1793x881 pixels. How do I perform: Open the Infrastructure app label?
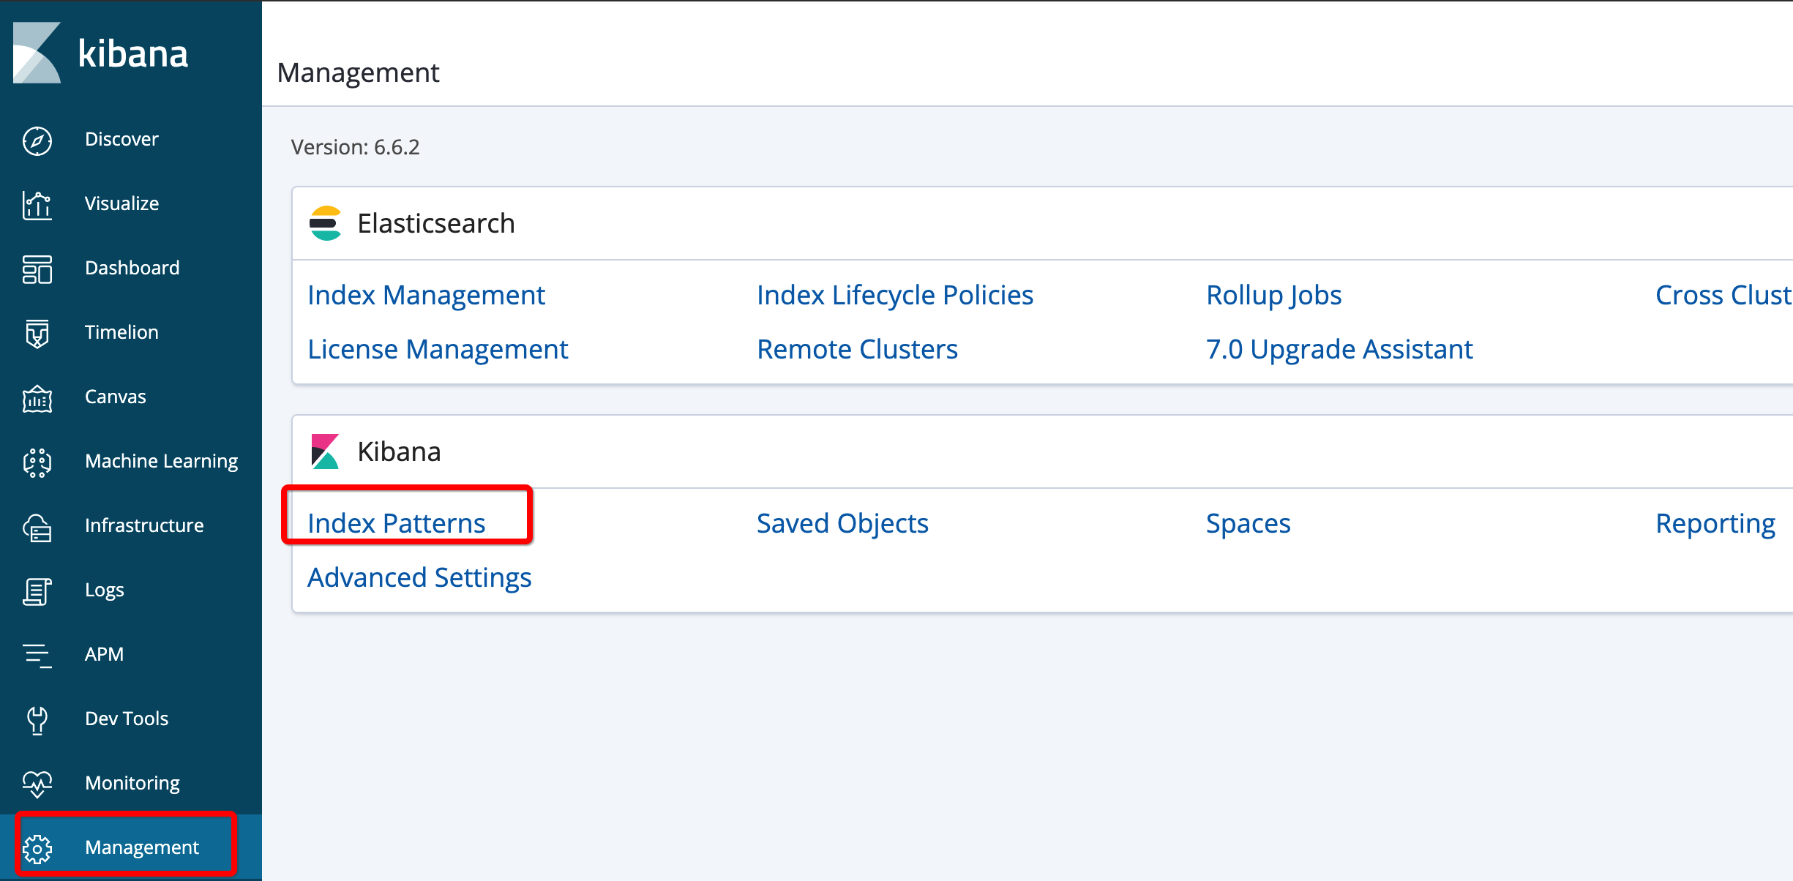pyautogui.click(x=144, y=525)
